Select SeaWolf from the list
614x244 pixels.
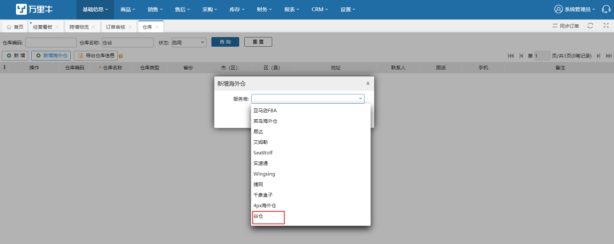pyautogui.click(x=311, y=153)
